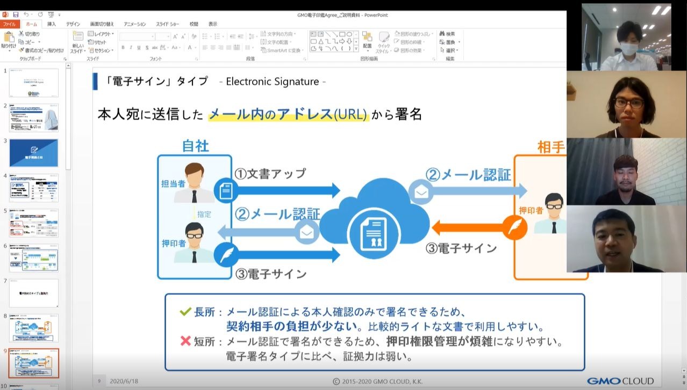Open 図形の効果 shape effects
This screenshot has width=687, height=390.
coord(409,50)
